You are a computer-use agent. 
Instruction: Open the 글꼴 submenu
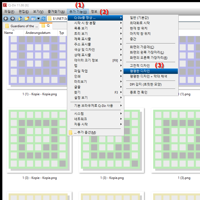click(x=95, y=87)
